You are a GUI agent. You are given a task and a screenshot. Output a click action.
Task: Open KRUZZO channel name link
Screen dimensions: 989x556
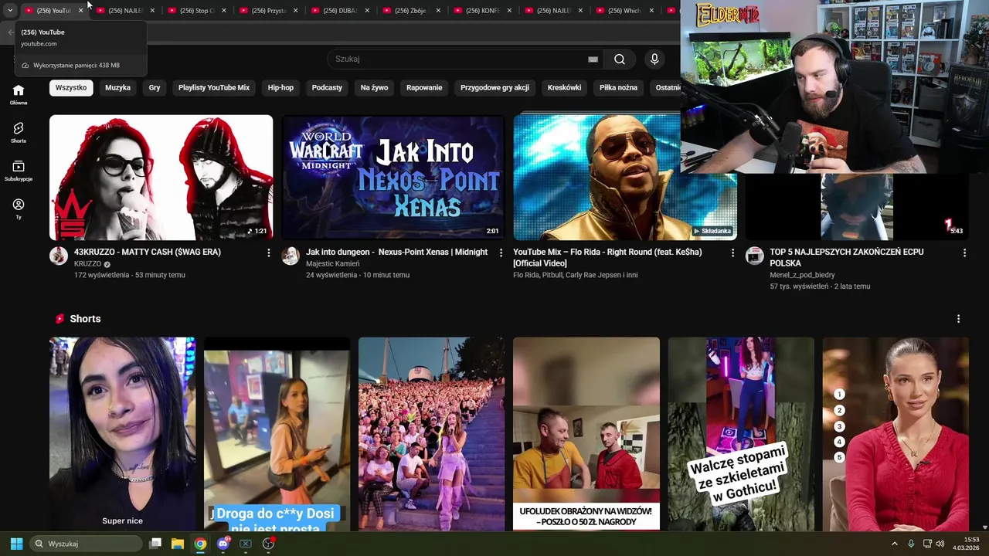[x=87, y=264]
